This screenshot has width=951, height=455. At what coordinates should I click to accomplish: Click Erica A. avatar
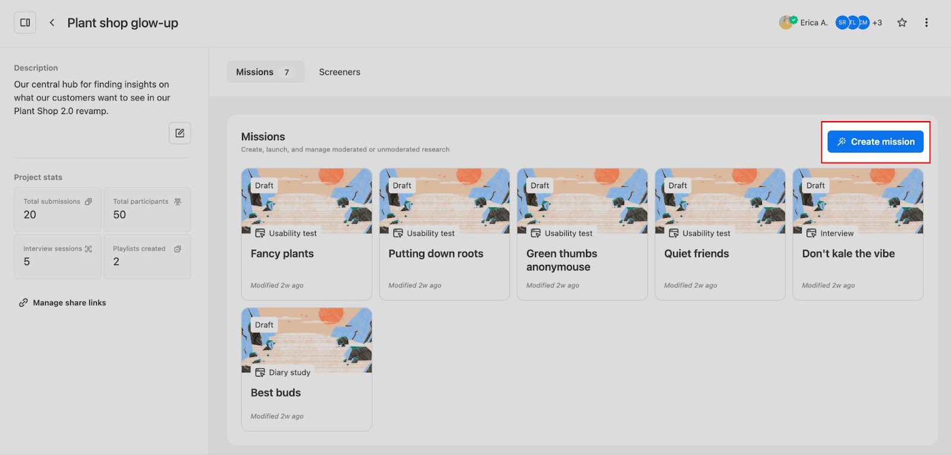coord(786,23)
